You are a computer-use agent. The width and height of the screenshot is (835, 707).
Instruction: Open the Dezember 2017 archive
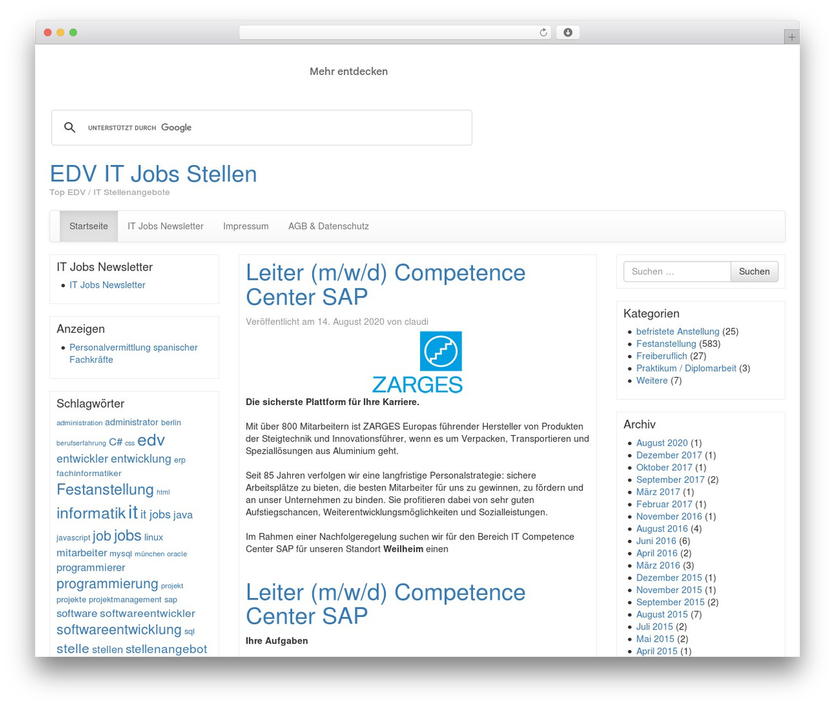tap(669, 455)
